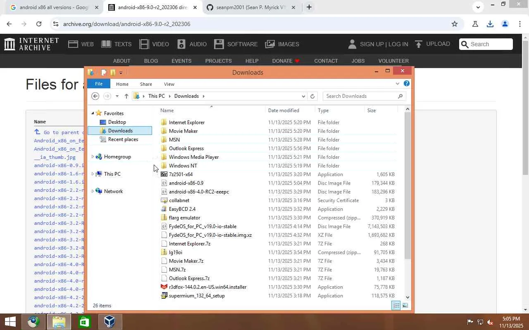Select the Windows Media Player folder
Image resolution: width=529 pixels, height=330 pixels.
194,157
